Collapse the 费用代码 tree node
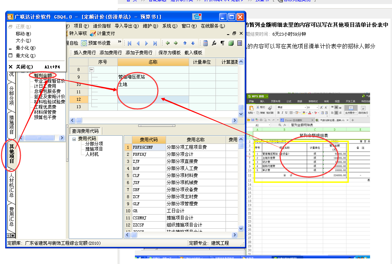 coord(74,139)
